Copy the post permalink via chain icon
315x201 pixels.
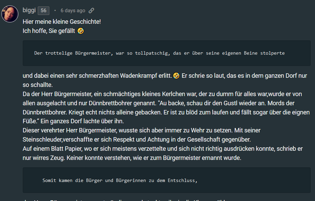coord(91,11)
